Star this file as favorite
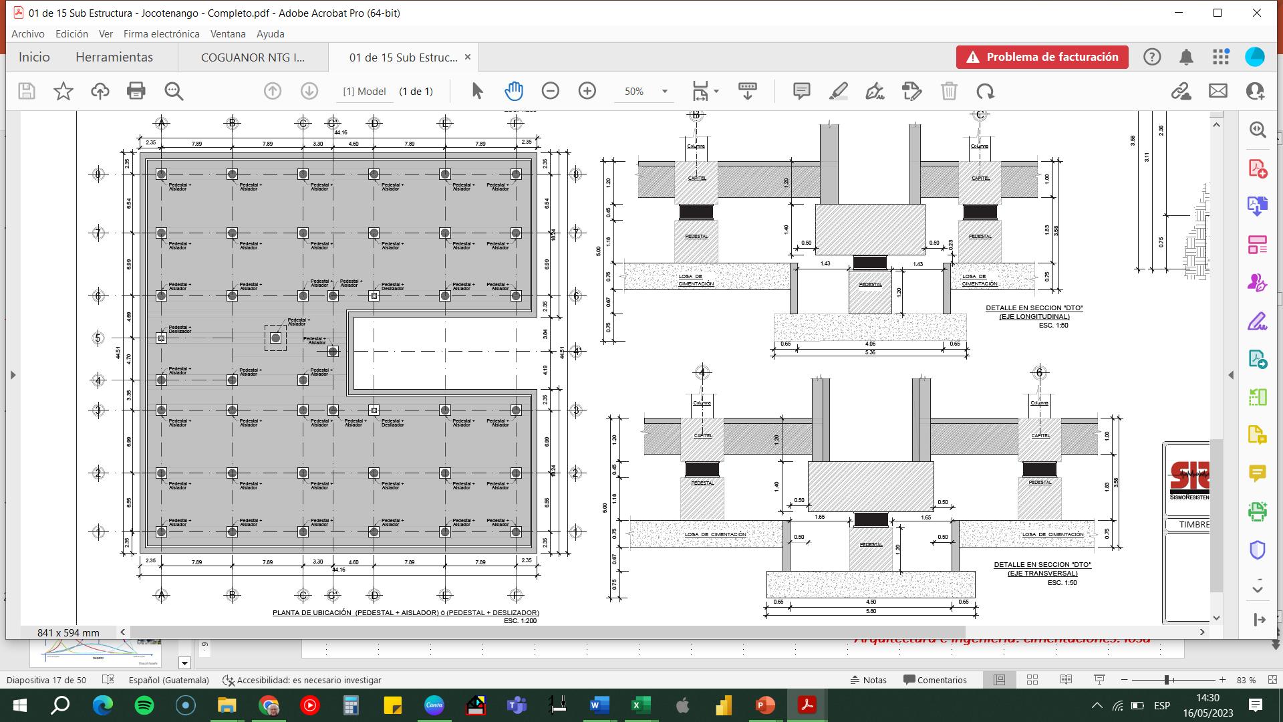 click(x=63, y=91)
